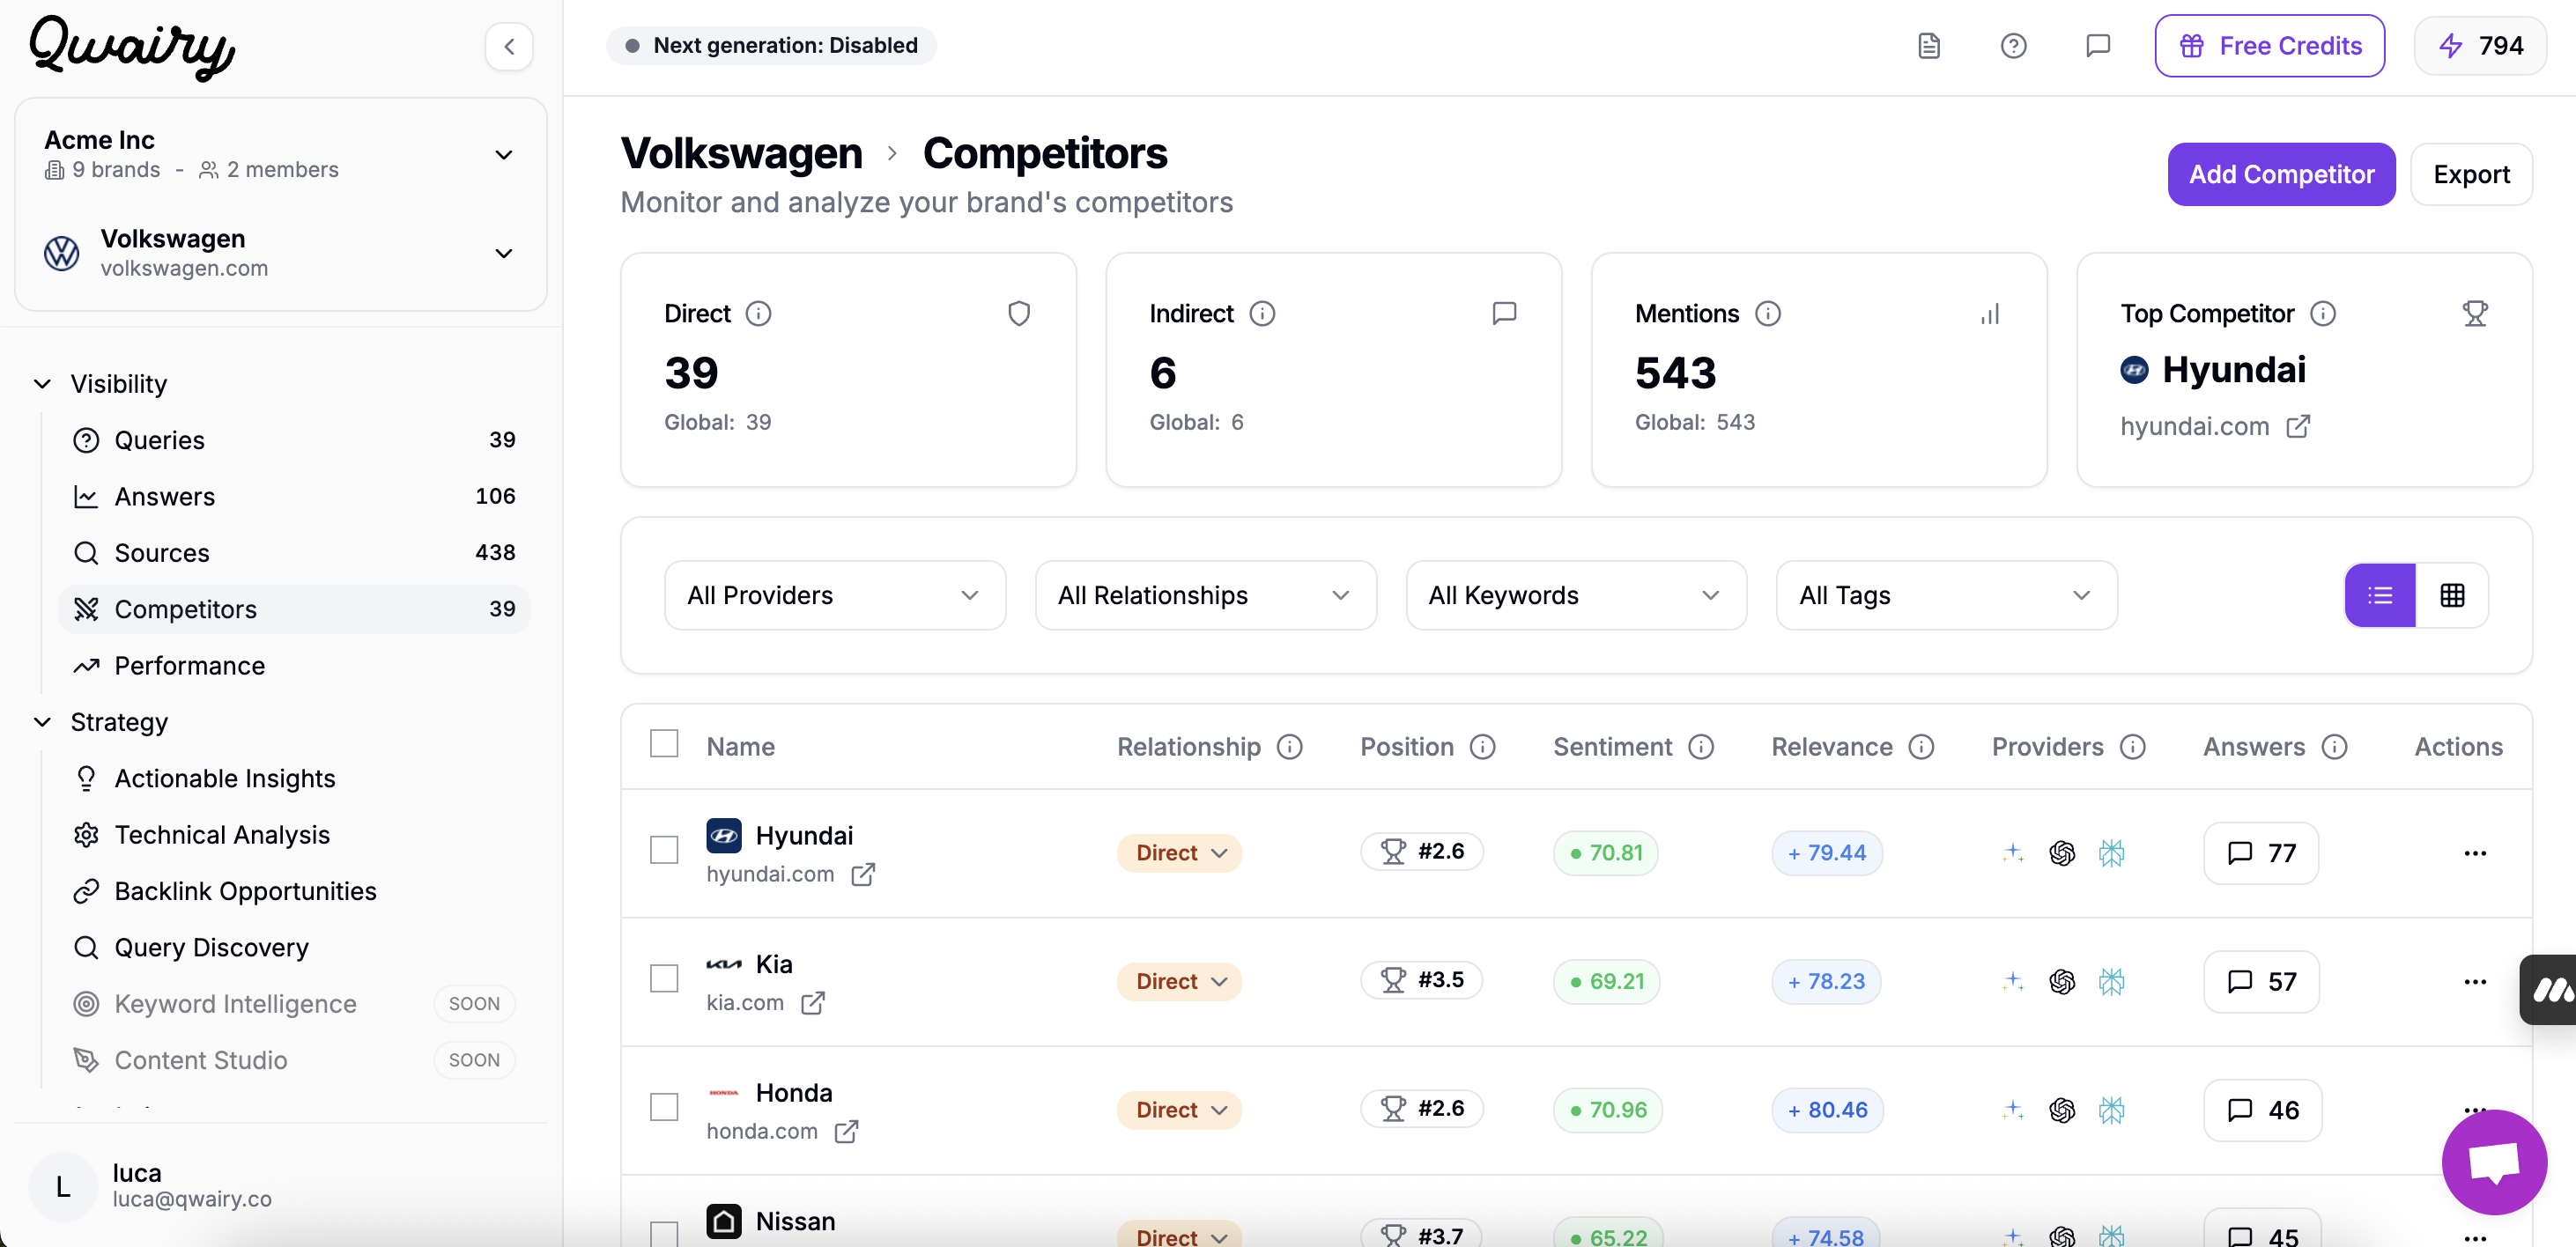
Task: Click the Add Competitor button
Action: click(x=2281, y=174)
